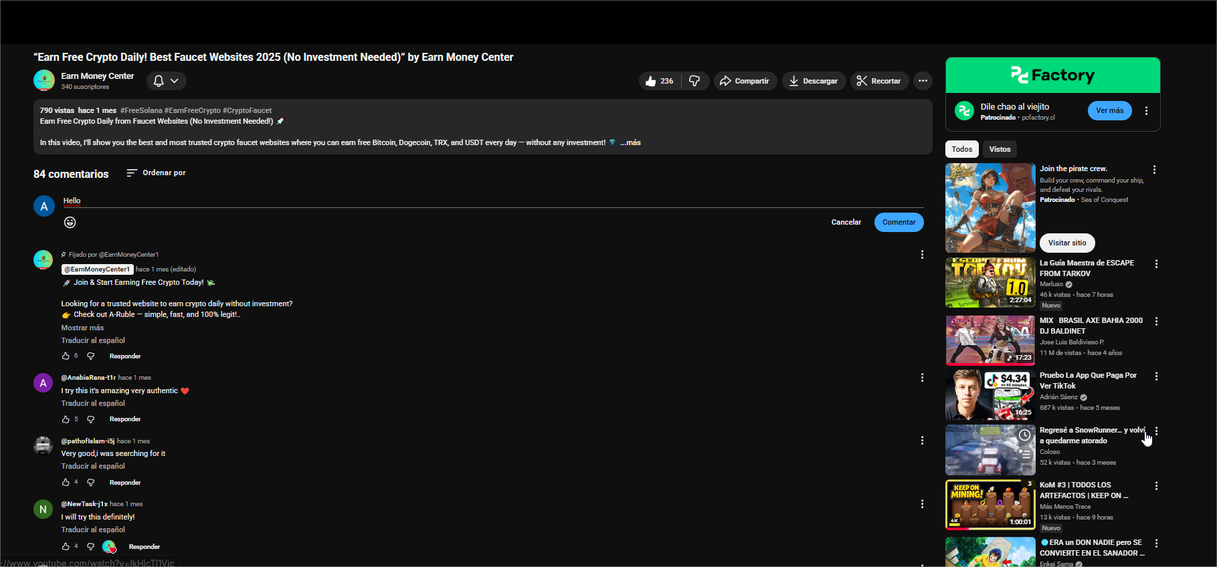Click the #CryptoFaucet hashtag
Viewport: 1217px width, 567px height.
click(247, 110)
